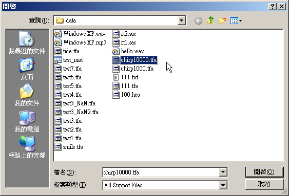Create a new folder
Image resolution: width=289 pixels, height=196 pixels.
(222, 20)
